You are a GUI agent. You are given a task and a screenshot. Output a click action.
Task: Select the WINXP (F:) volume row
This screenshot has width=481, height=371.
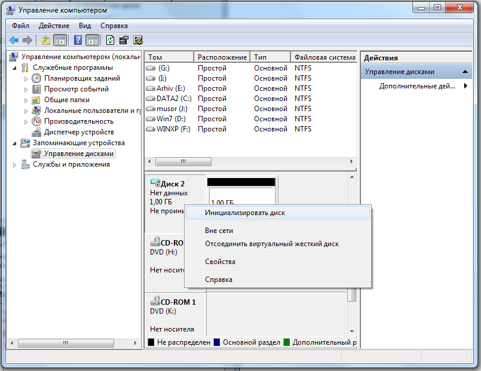pyautogui.click(x=250, y=129)
